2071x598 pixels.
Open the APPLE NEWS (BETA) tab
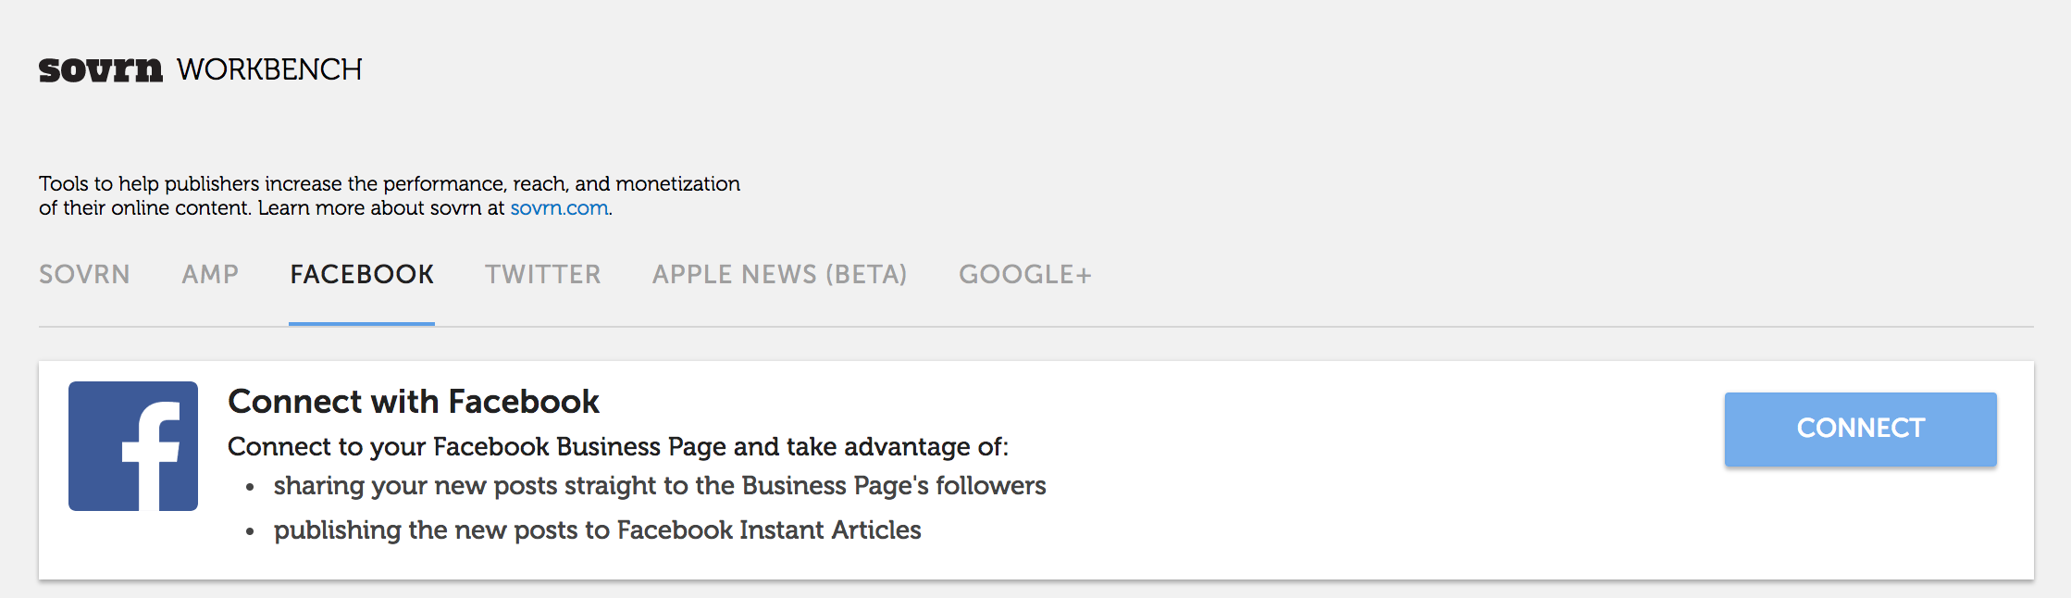pyautogui.click(x=780, y=274)
